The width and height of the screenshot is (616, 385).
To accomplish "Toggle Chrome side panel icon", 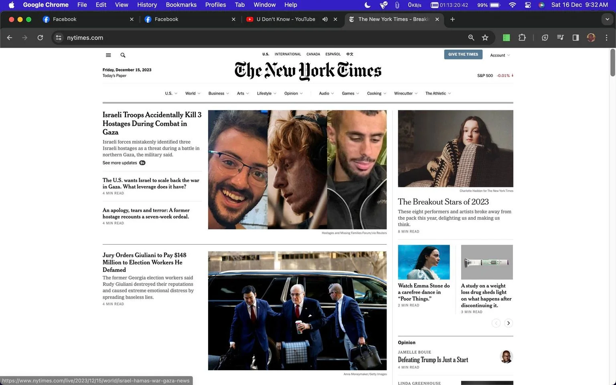I will pyautogui.click(x=575, y=38).
